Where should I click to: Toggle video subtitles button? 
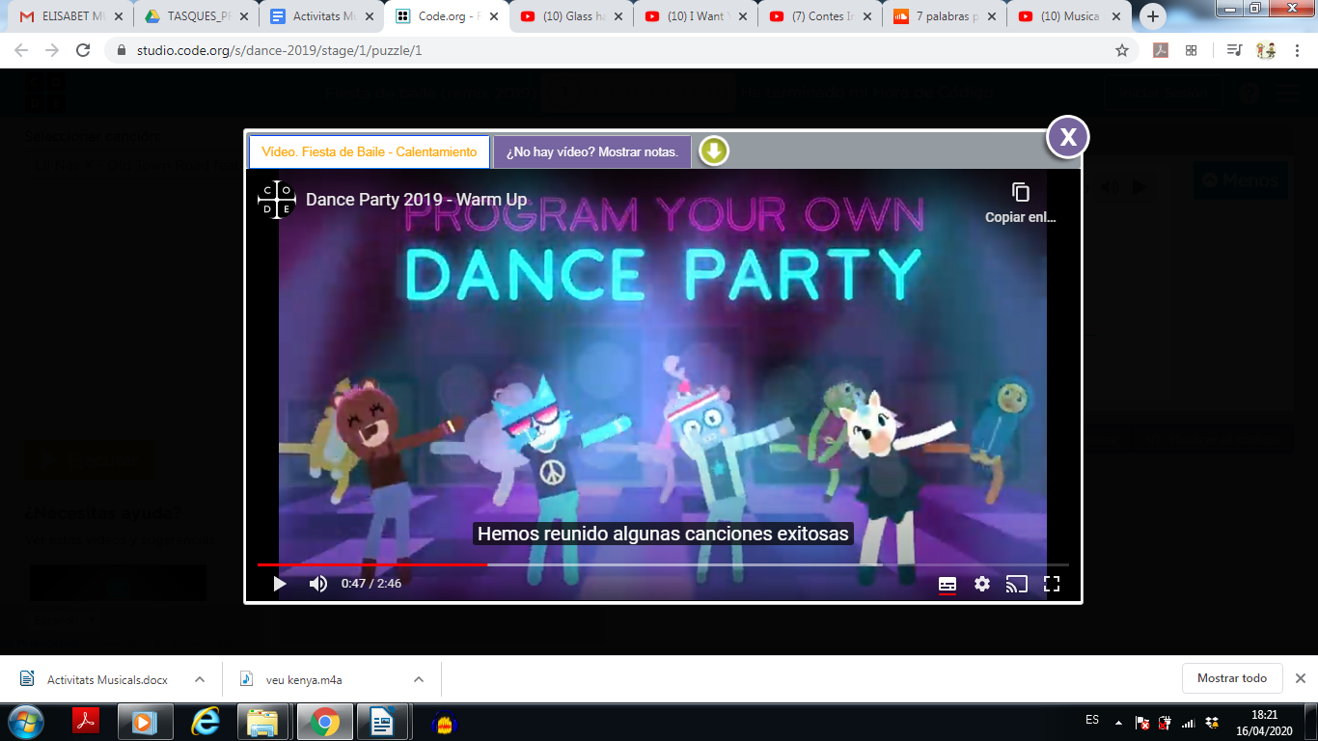[947, 584]
